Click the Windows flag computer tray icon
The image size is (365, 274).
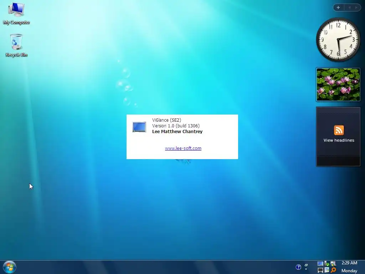pos(333,264)
